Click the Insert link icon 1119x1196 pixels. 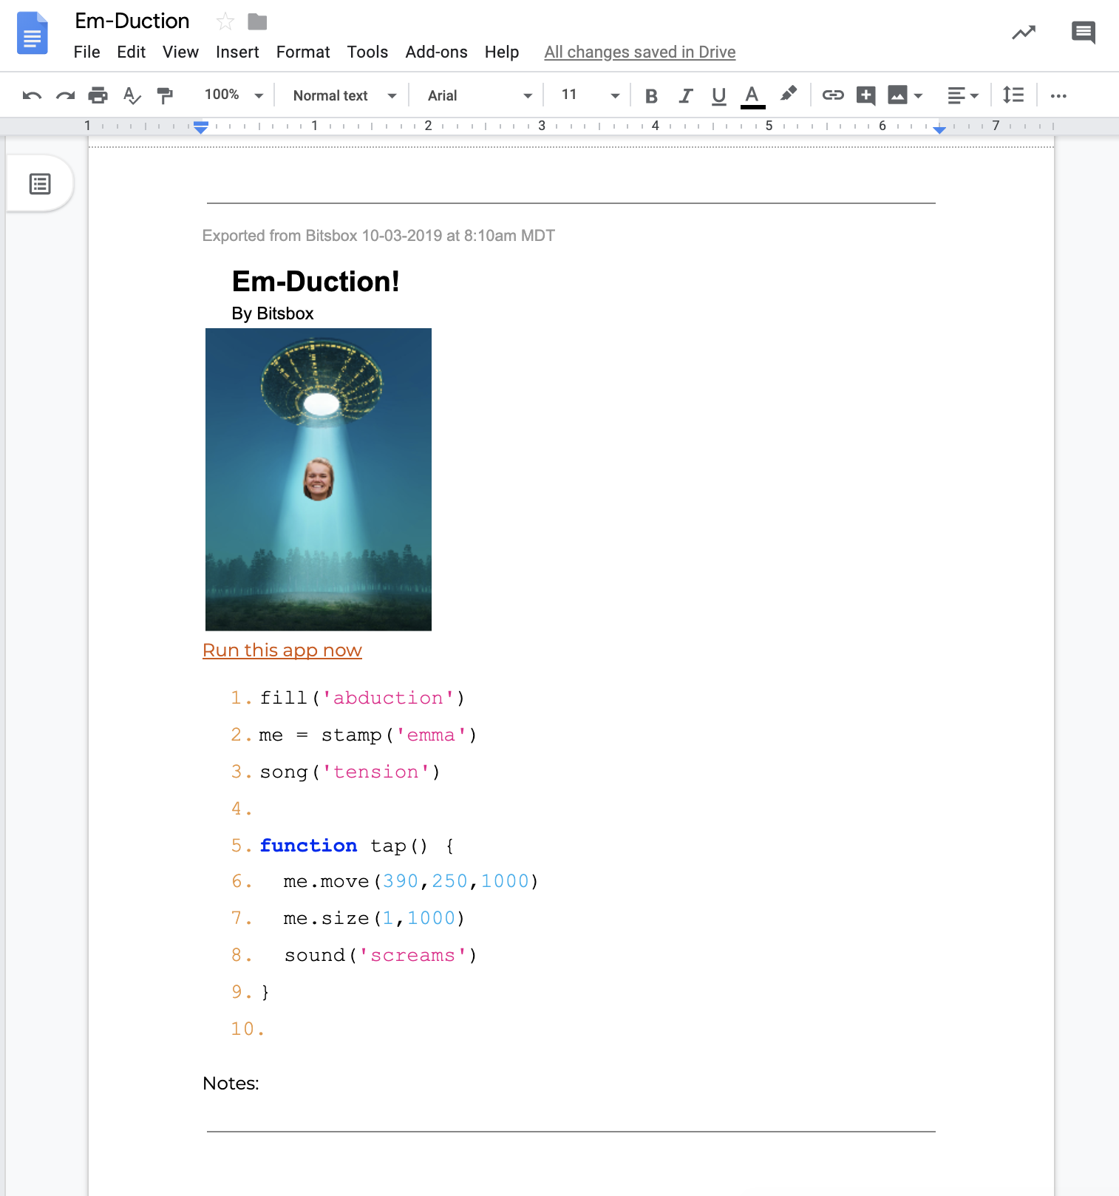pos(833,95)
